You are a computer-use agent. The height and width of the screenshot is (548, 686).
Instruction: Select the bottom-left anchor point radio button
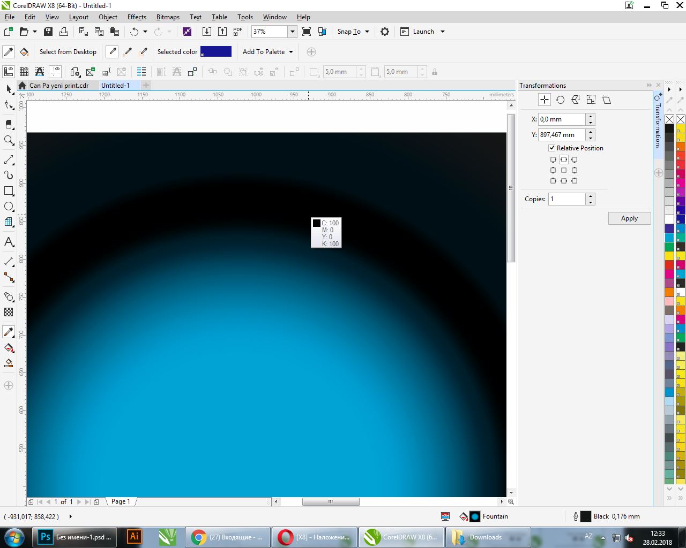[553, 181]
